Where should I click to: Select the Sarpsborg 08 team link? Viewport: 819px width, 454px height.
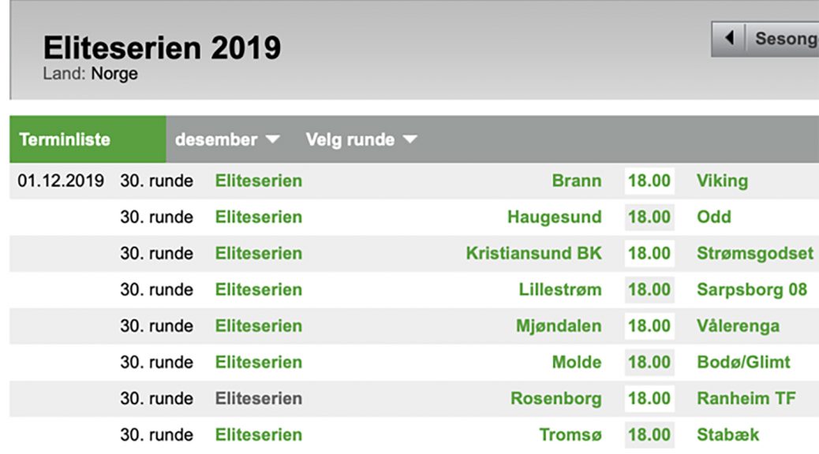click(751, 289)
